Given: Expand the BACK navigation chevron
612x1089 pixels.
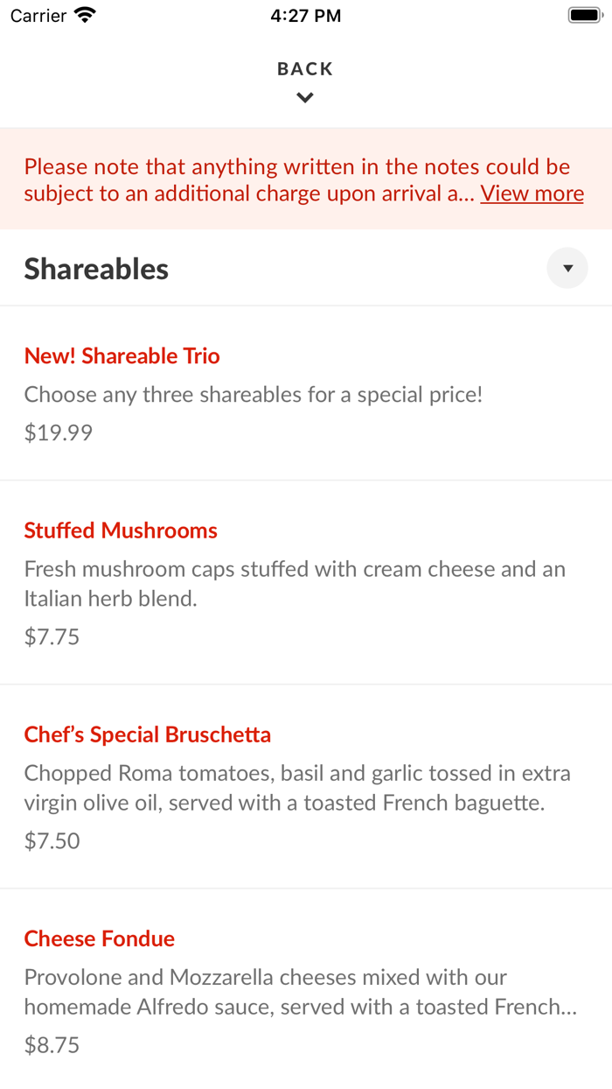Looking at the screenshot, I should (x=304, y=97).
